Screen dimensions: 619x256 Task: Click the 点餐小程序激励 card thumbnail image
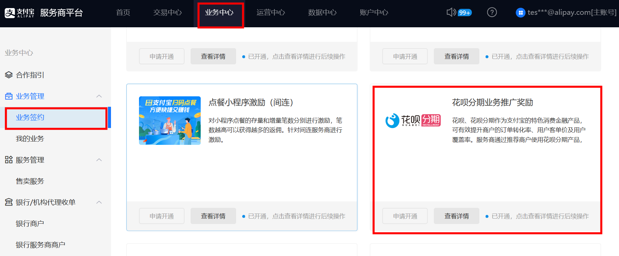point(170,121)
